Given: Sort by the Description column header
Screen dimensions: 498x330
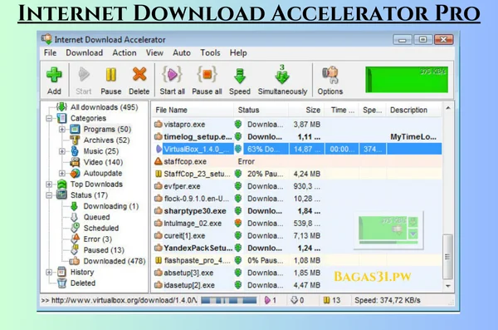Looking at the screenshot, I should (414, 110).
